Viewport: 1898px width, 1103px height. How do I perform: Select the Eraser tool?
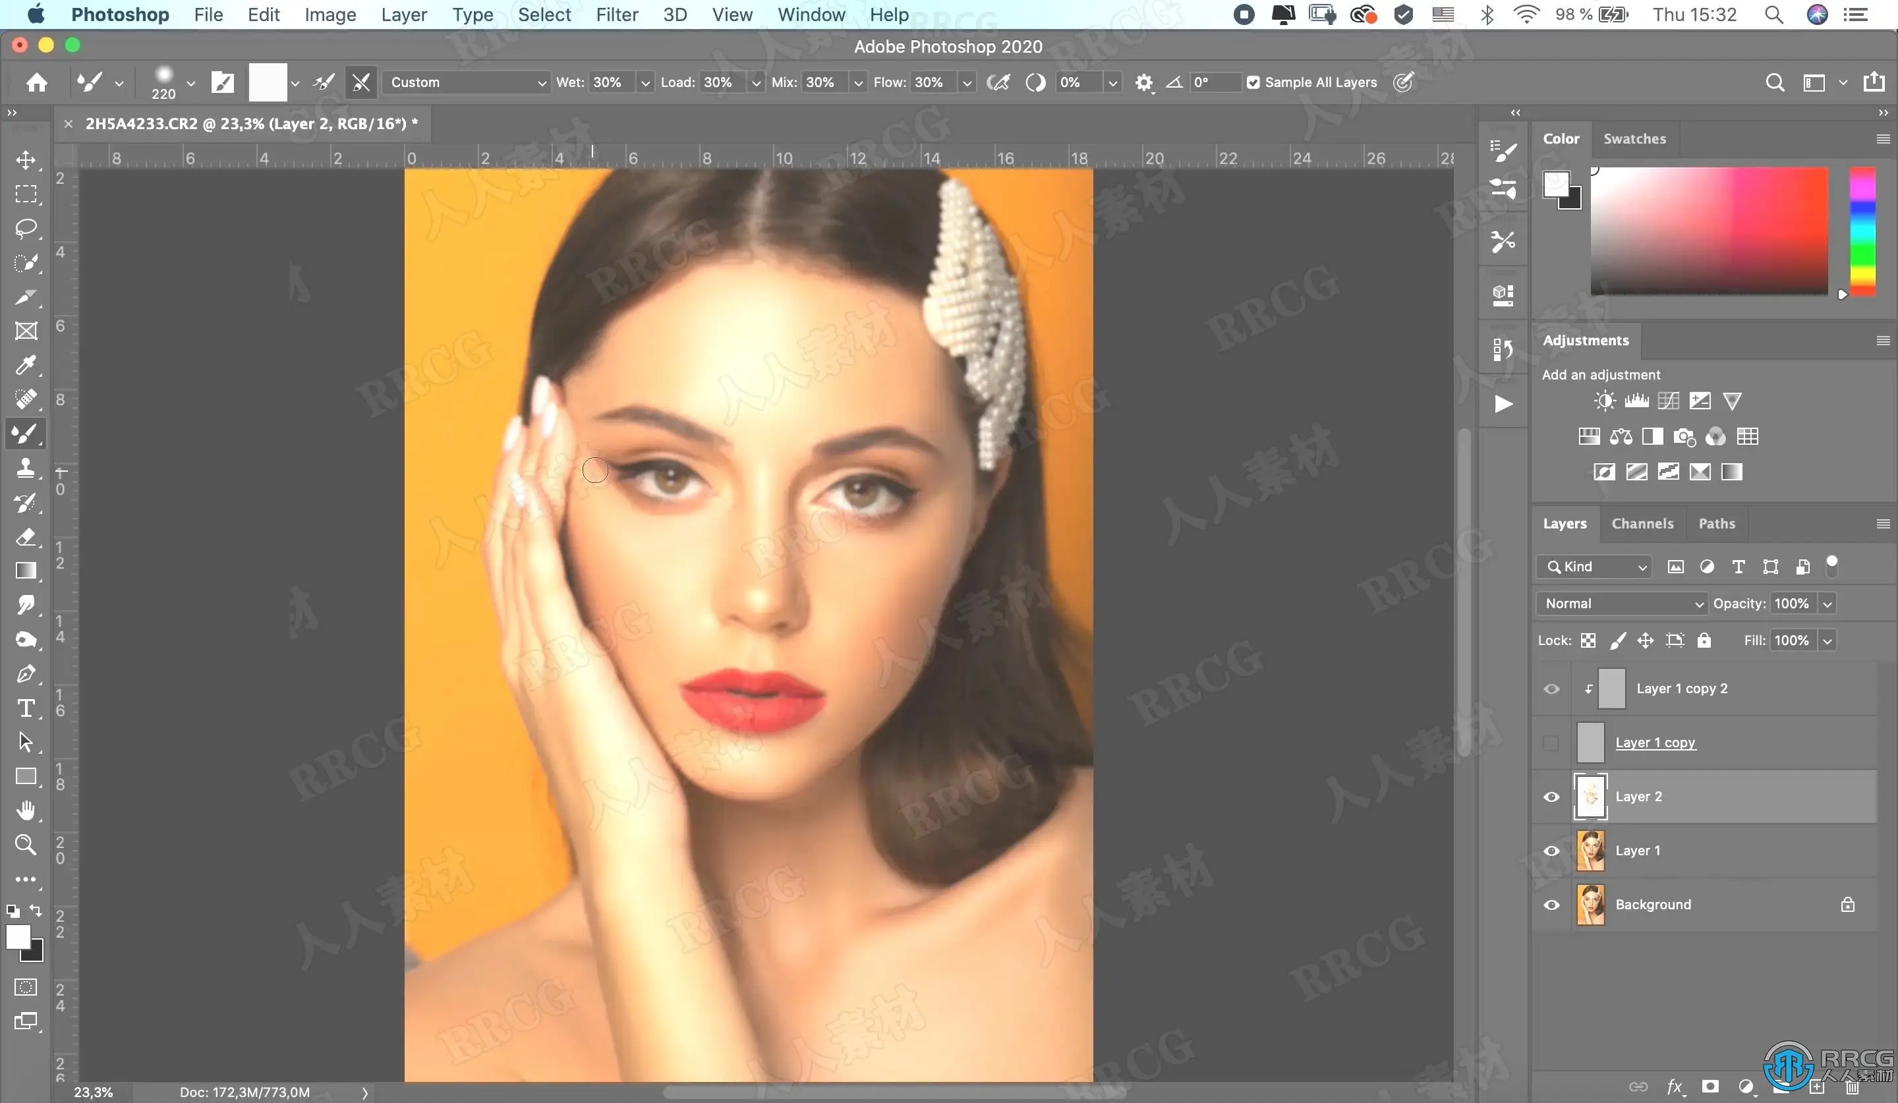tap(26, 537)
